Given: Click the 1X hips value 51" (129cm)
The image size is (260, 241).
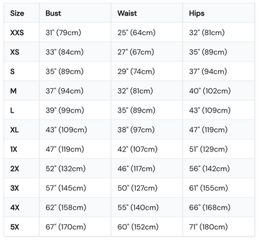Looking at the screenshot, I should click(x=208, y=149).
